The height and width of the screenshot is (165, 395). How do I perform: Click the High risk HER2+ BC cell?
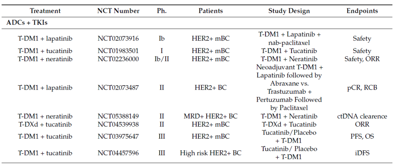pos(211,153)
